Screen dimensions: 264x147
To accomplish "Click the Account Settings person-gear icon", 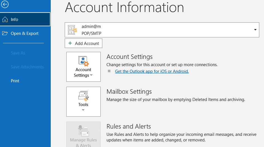I will pos(83,61).
